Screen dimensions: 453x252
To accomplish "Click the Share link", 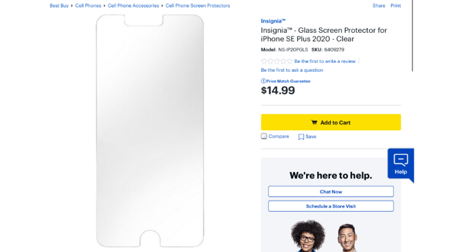I will (379, 5).
